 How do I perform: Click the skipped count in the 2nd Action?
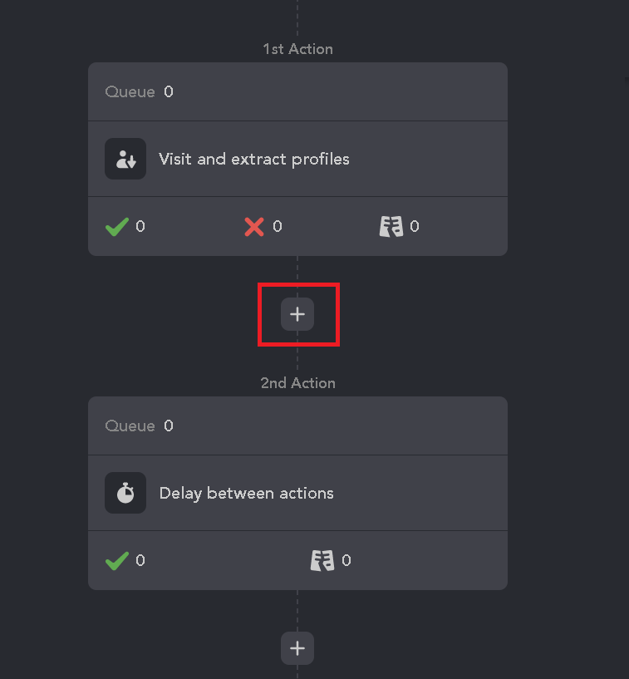point(346,561)
